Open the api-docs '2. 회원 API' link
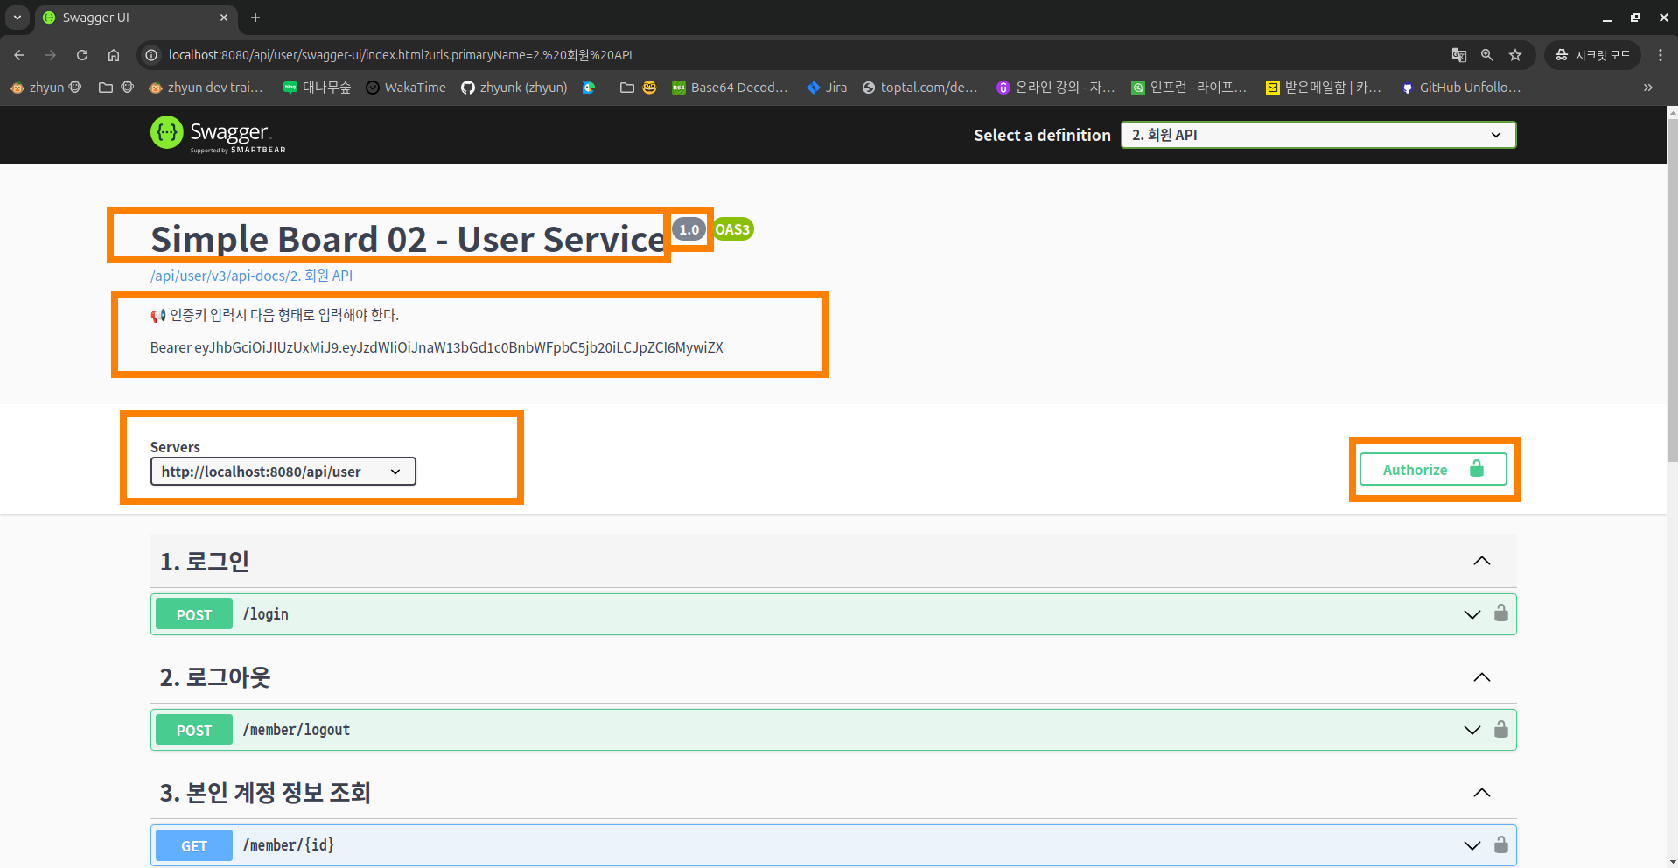This screenshot has height=868, width=1678. click(251, 276)
